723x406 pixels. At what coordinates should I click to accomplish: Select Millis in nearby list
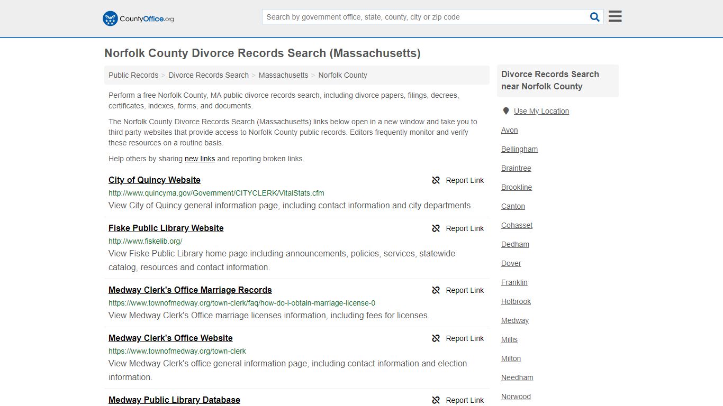509,339
